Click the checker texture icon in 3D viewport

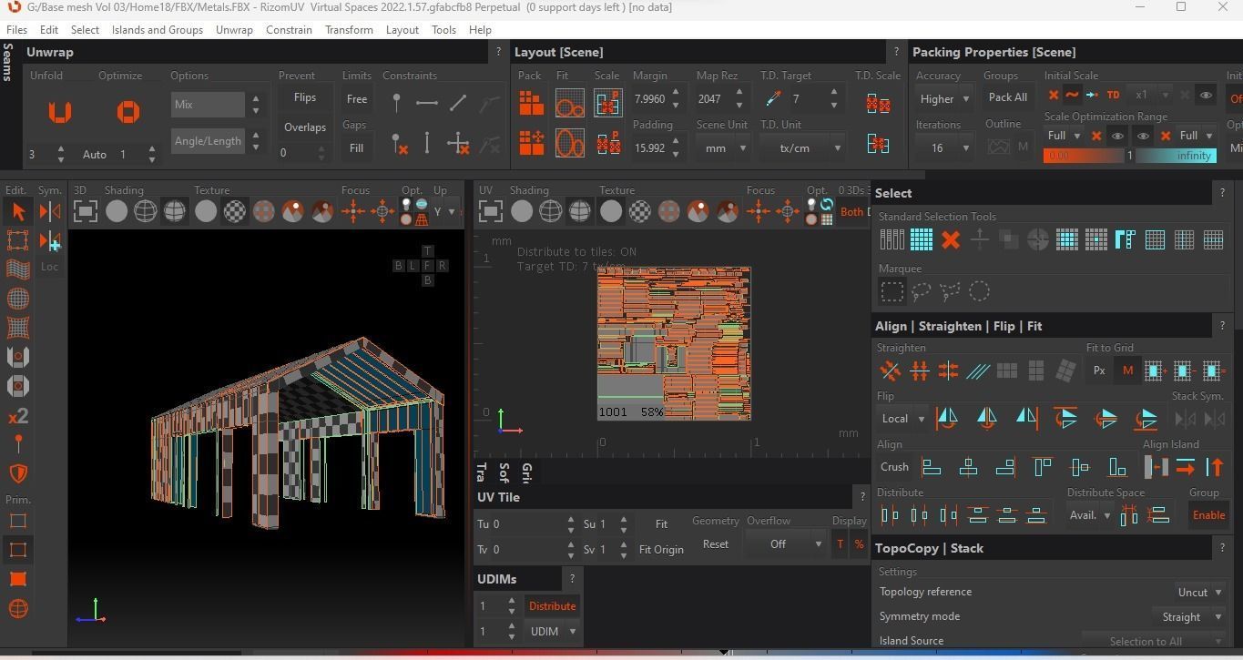point(235,212)
